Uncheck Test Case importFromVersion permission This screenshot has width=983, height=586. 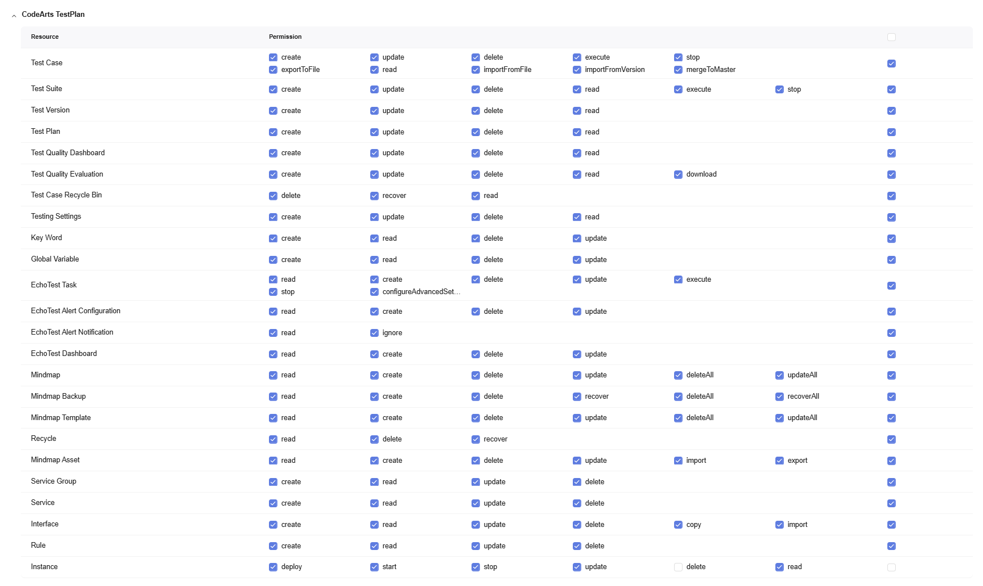[577, 70]
